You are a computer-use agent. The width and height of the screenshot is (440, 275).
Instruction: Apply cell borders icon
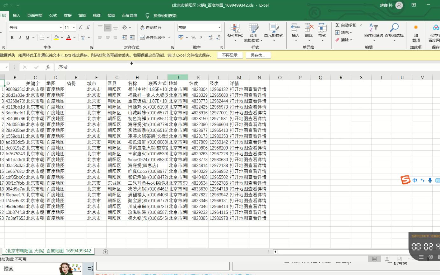tap(42, 38)
